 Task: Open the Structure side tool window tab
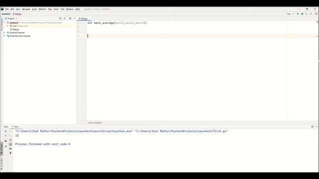coord(1,24)
